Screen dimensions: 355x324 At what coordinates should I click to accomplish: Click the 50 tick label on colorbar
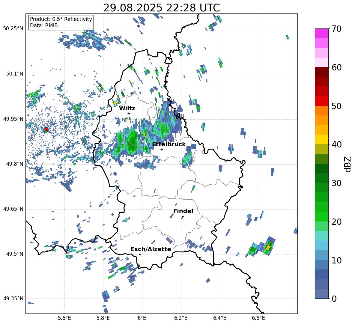pyautogui.click(x=336, y=106)
